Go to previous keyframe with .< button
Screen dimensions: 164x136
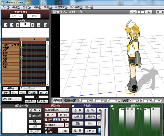(12, 25)
